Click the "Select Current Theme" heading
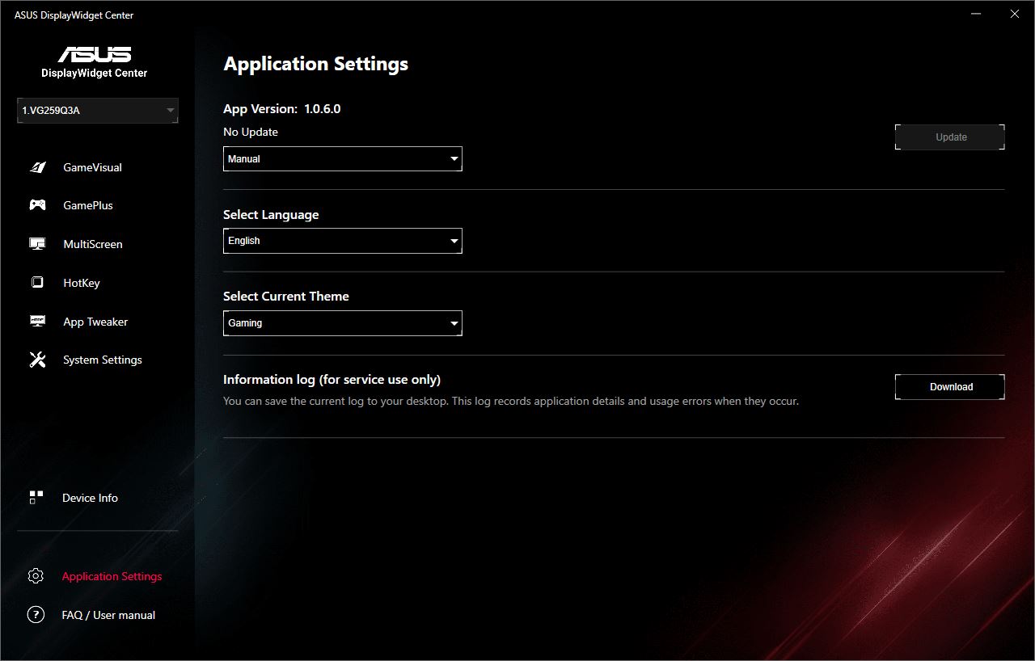This screenshot has height=661, width=1035. 286,297
